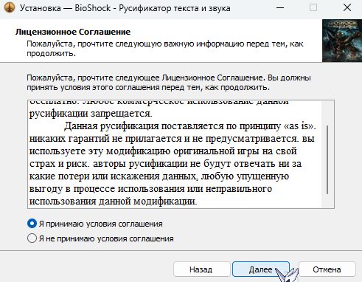Minimize the installer window
The image size is (362, 282).
280,8
